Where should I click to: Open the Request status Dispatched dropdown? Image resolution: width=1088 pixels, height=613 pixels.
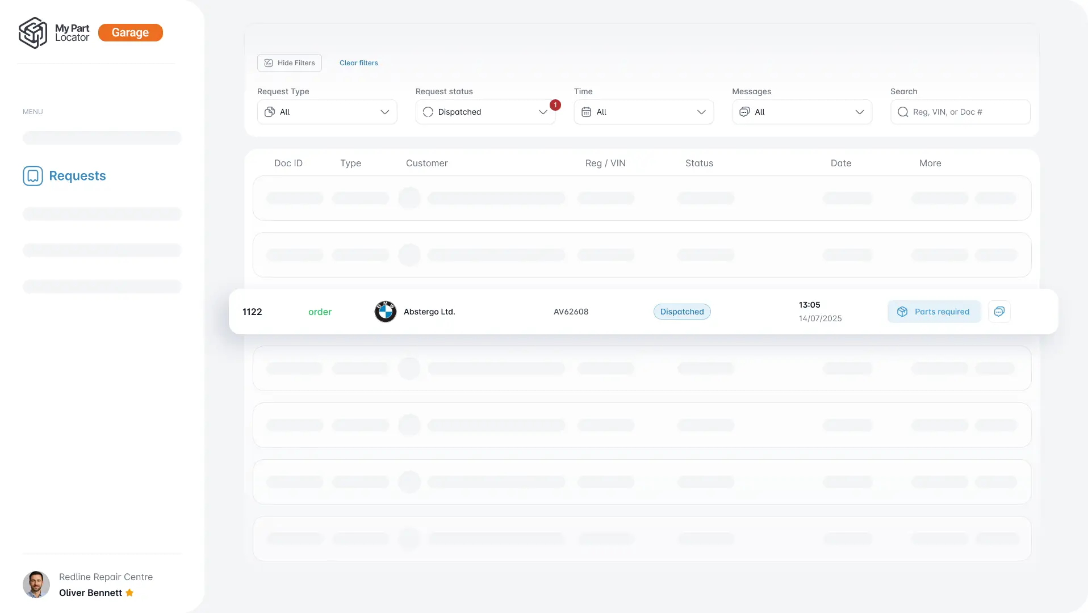point(485,112)
